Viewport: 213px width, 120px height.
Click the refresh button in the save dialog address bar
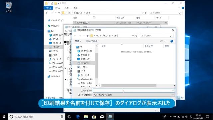click(136, 36)
